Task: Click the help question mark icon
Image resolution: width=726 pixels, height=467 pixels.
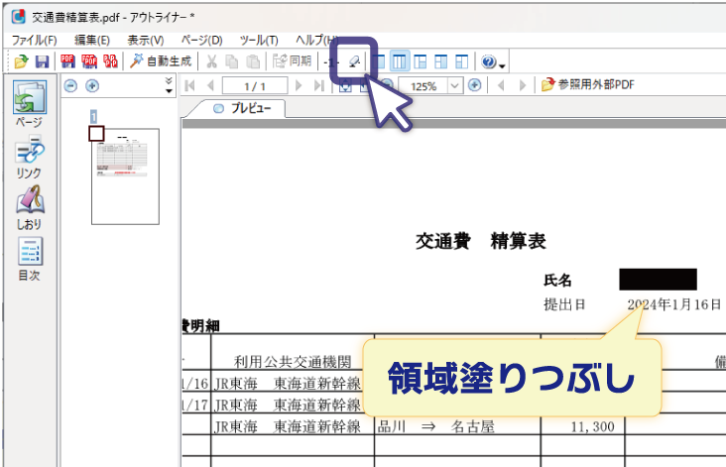Action: coord(488,61)
